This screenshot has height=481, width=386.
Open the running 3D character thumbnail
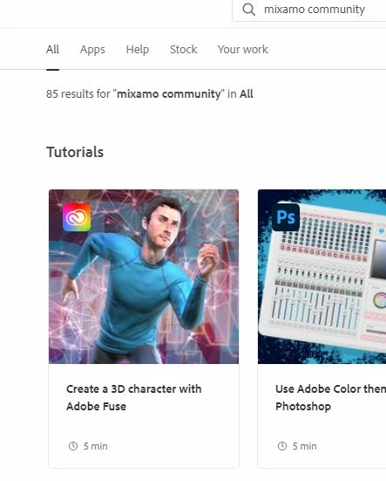click(x=144, y=277)
